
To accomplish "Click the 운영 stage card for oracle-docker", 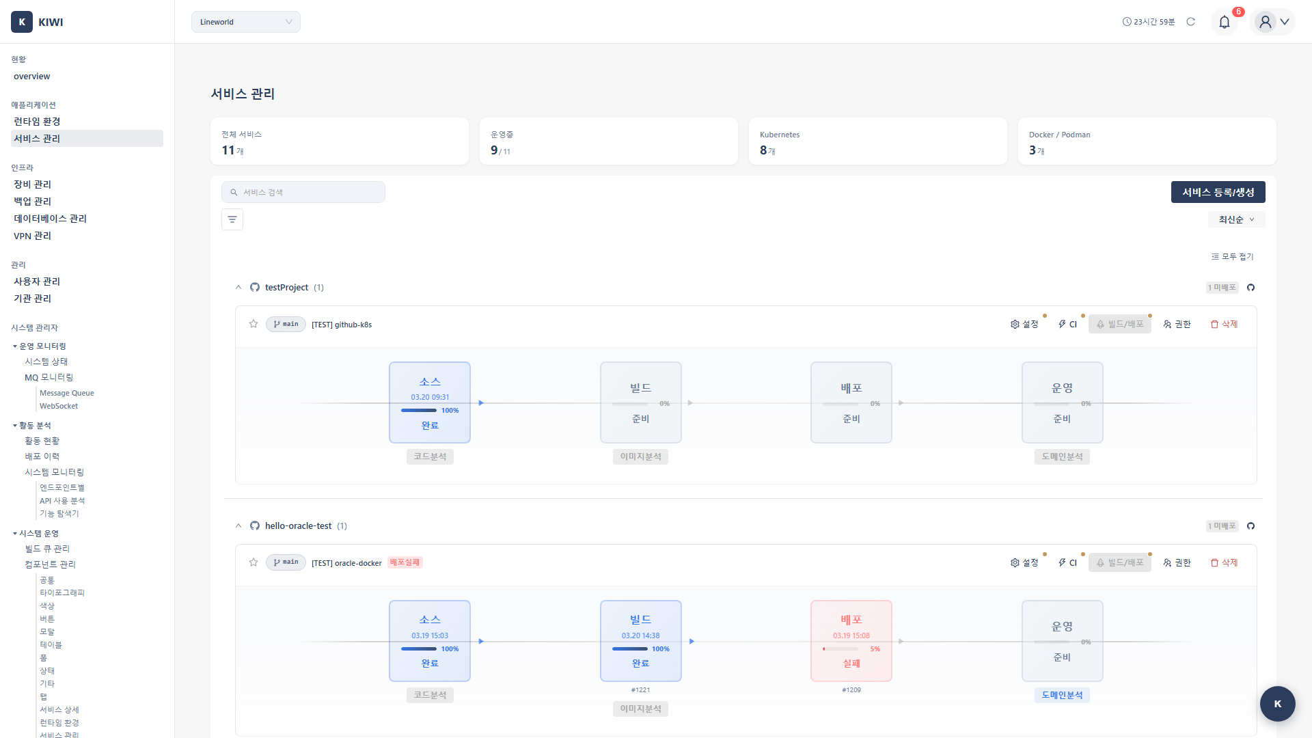I will click(1063, 641).
